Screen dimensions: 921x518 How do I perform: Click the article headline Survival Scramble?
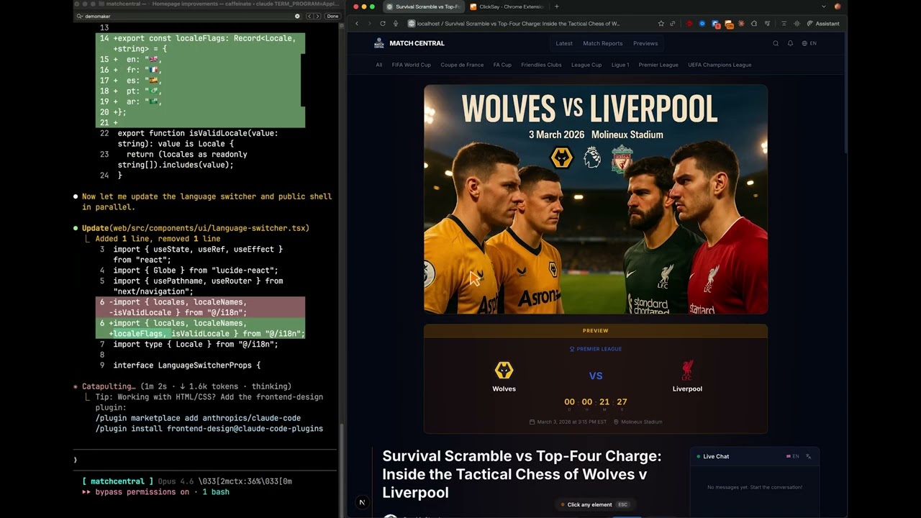522,474
